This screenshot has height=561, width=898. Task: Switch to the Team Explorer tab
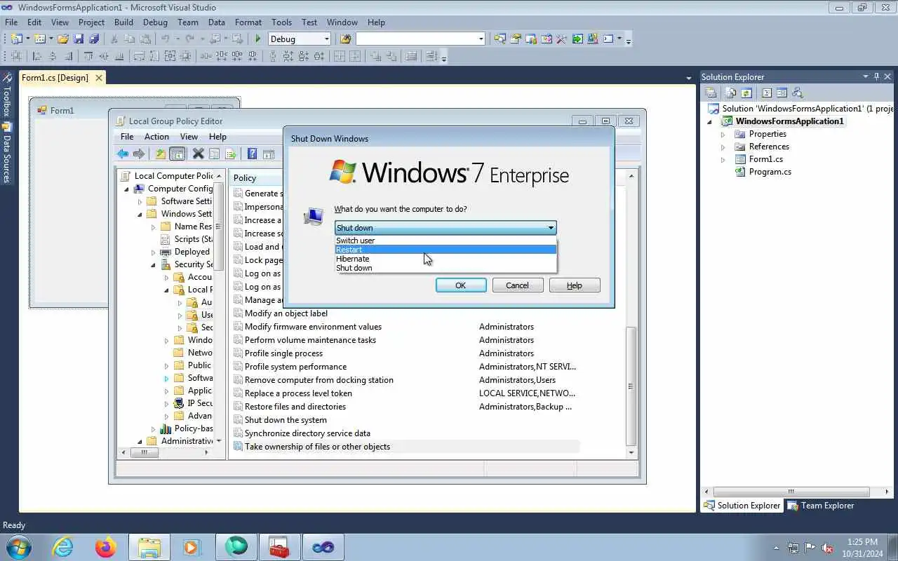(821, 506)
